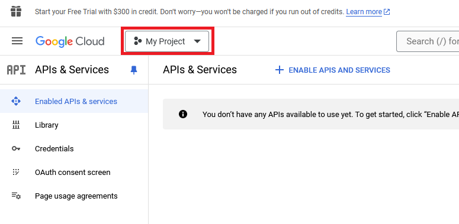Click the OAuth consent screen dotted icon
The image size is (459, 224).
point(16,172)
